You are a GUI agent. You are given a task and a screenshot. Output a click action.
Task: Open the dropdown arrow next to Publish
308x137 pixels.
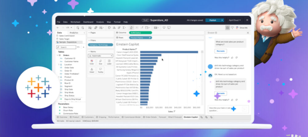(222, 20)
